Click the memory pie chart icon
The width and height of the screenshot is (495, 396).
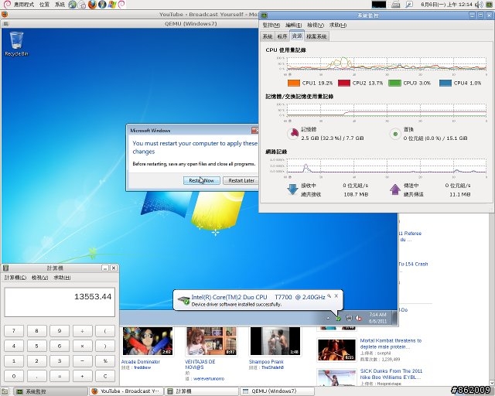293,134
